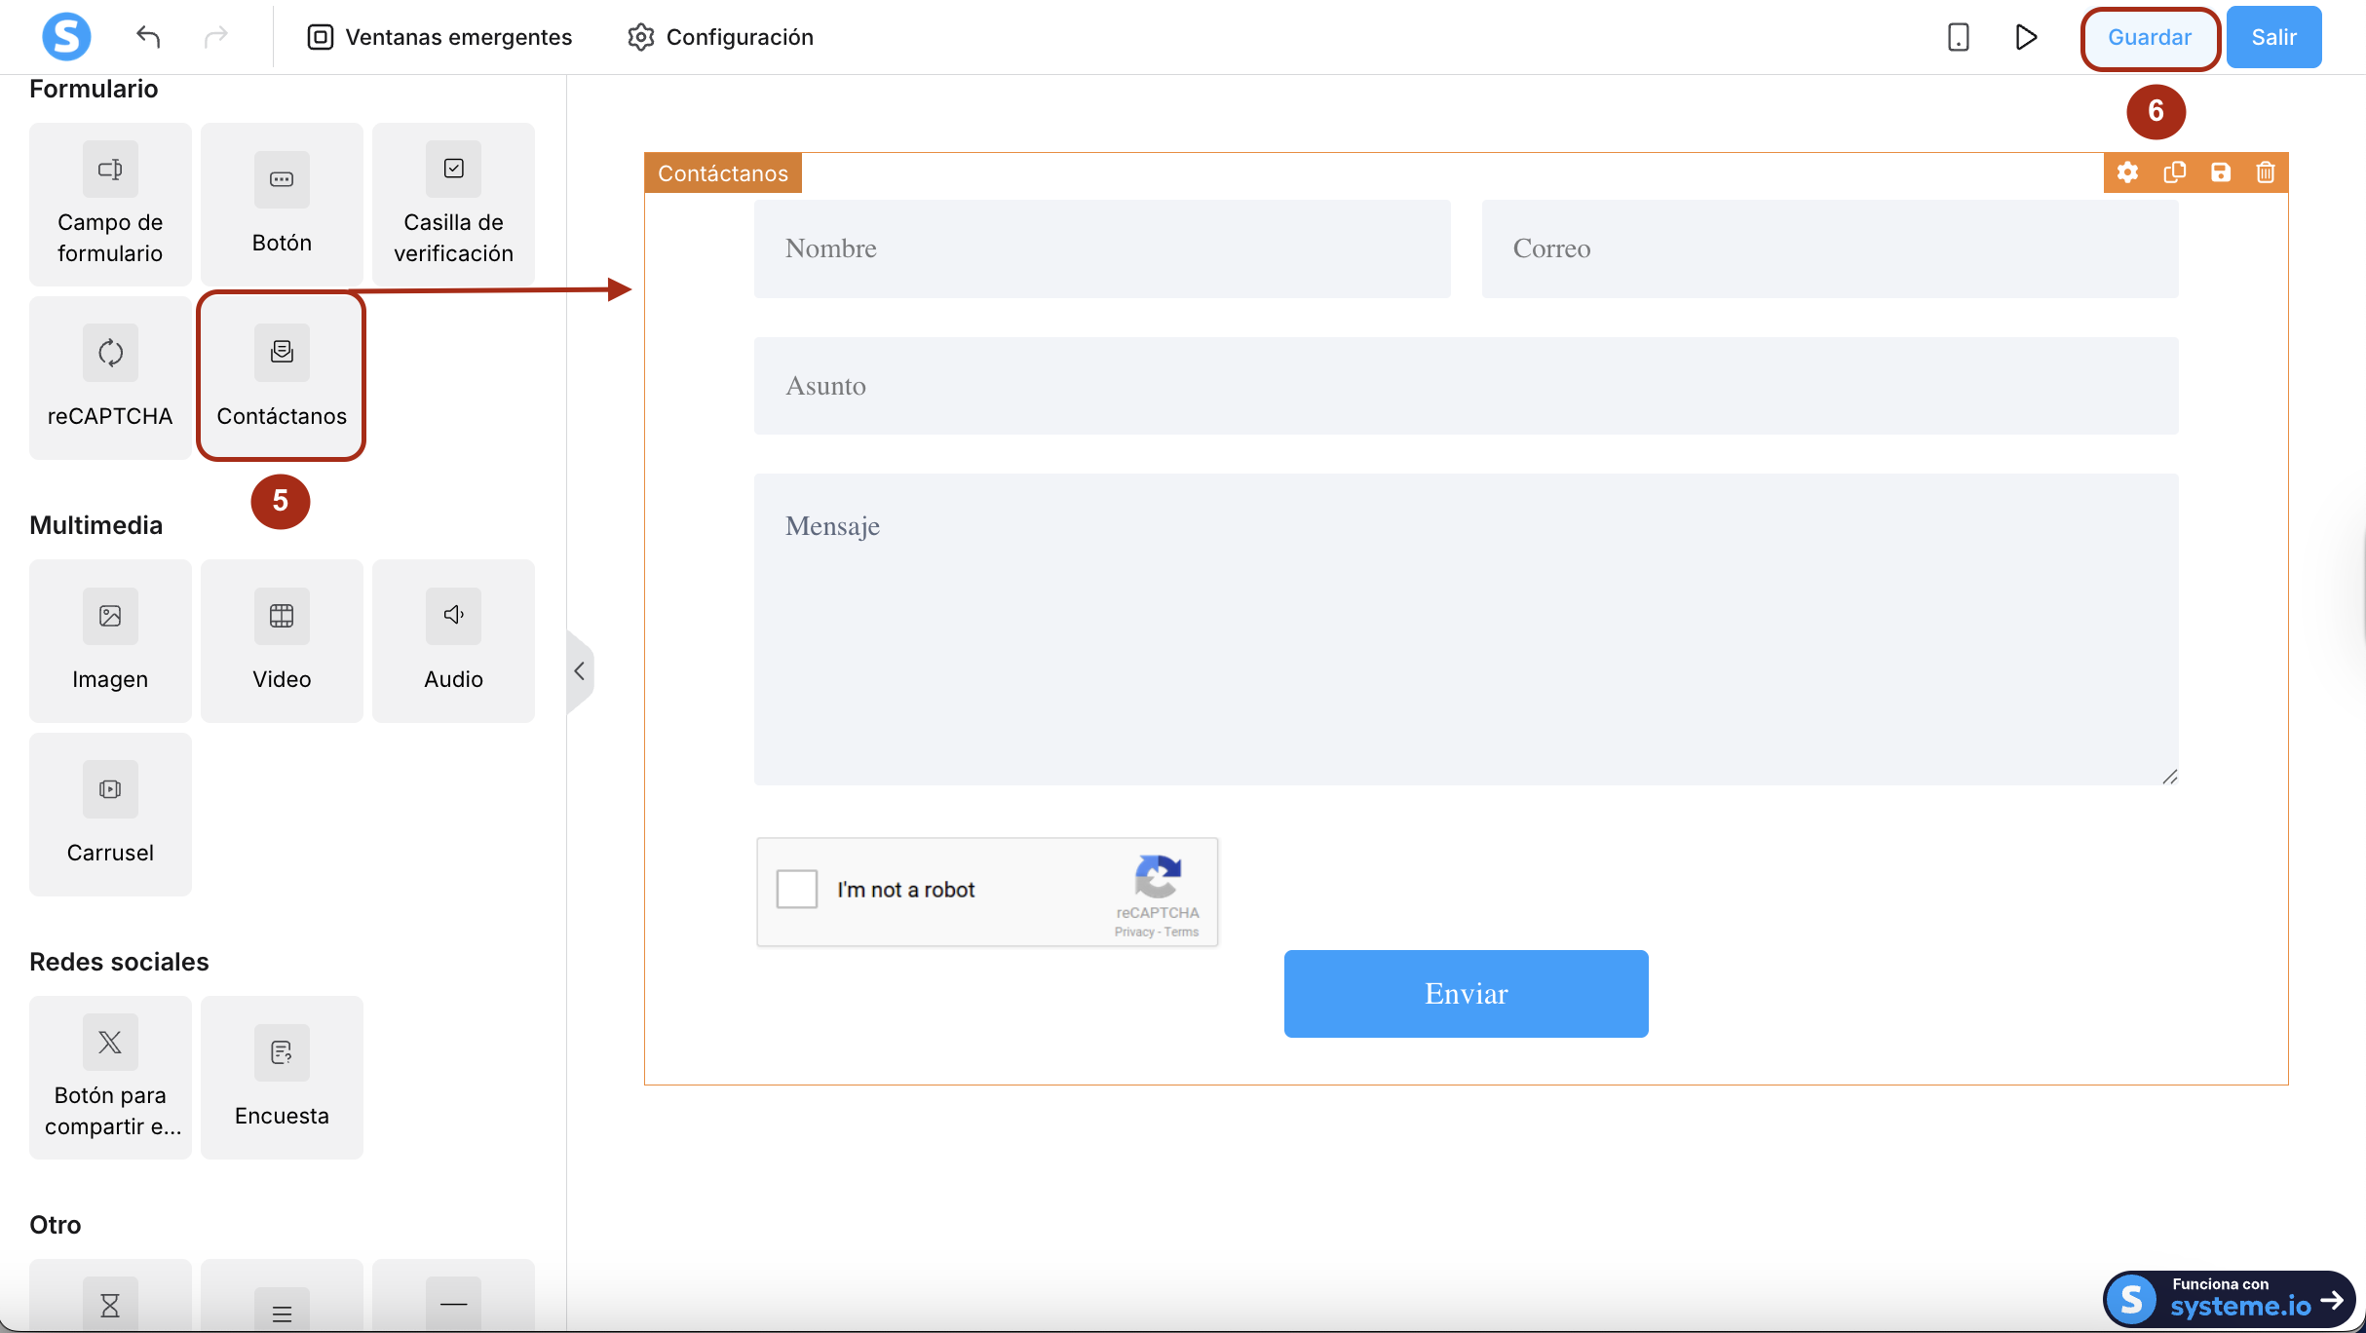This screenshot has width=2366, height=1333.
Task: Select the reCAPTCHA element
Action: (110, 377)
